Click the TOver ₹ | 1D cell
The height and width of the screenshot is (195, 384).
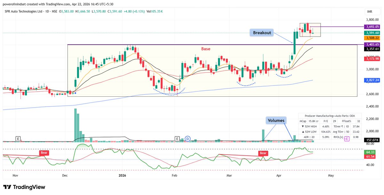(341, 126)
